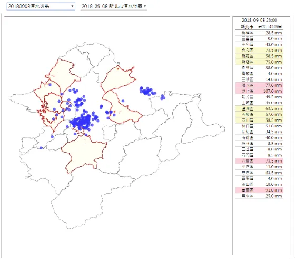Click the 40.0 mm rainfall row
The width and height of the screenshot is (295, 261).
click(259, 137)
